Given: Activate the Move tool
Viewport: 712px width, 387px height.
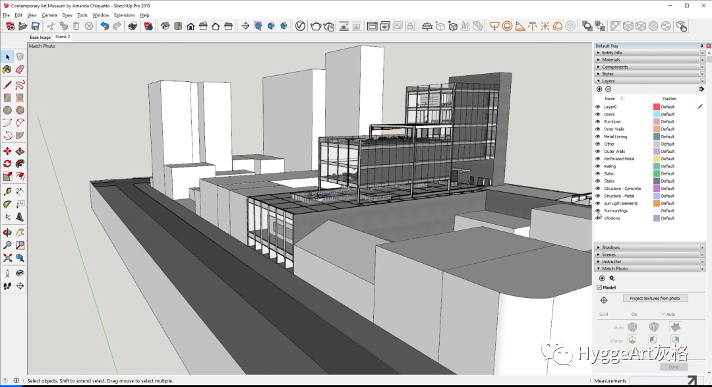Looking at the screenshot, I should pyautogui.click(x=7, y=151).
